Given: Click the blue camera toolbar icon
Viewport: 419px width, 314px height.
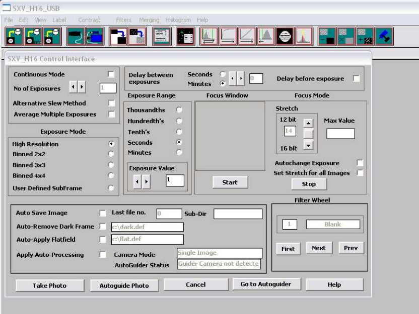Looking at the screenshot, I should [95, 36].
